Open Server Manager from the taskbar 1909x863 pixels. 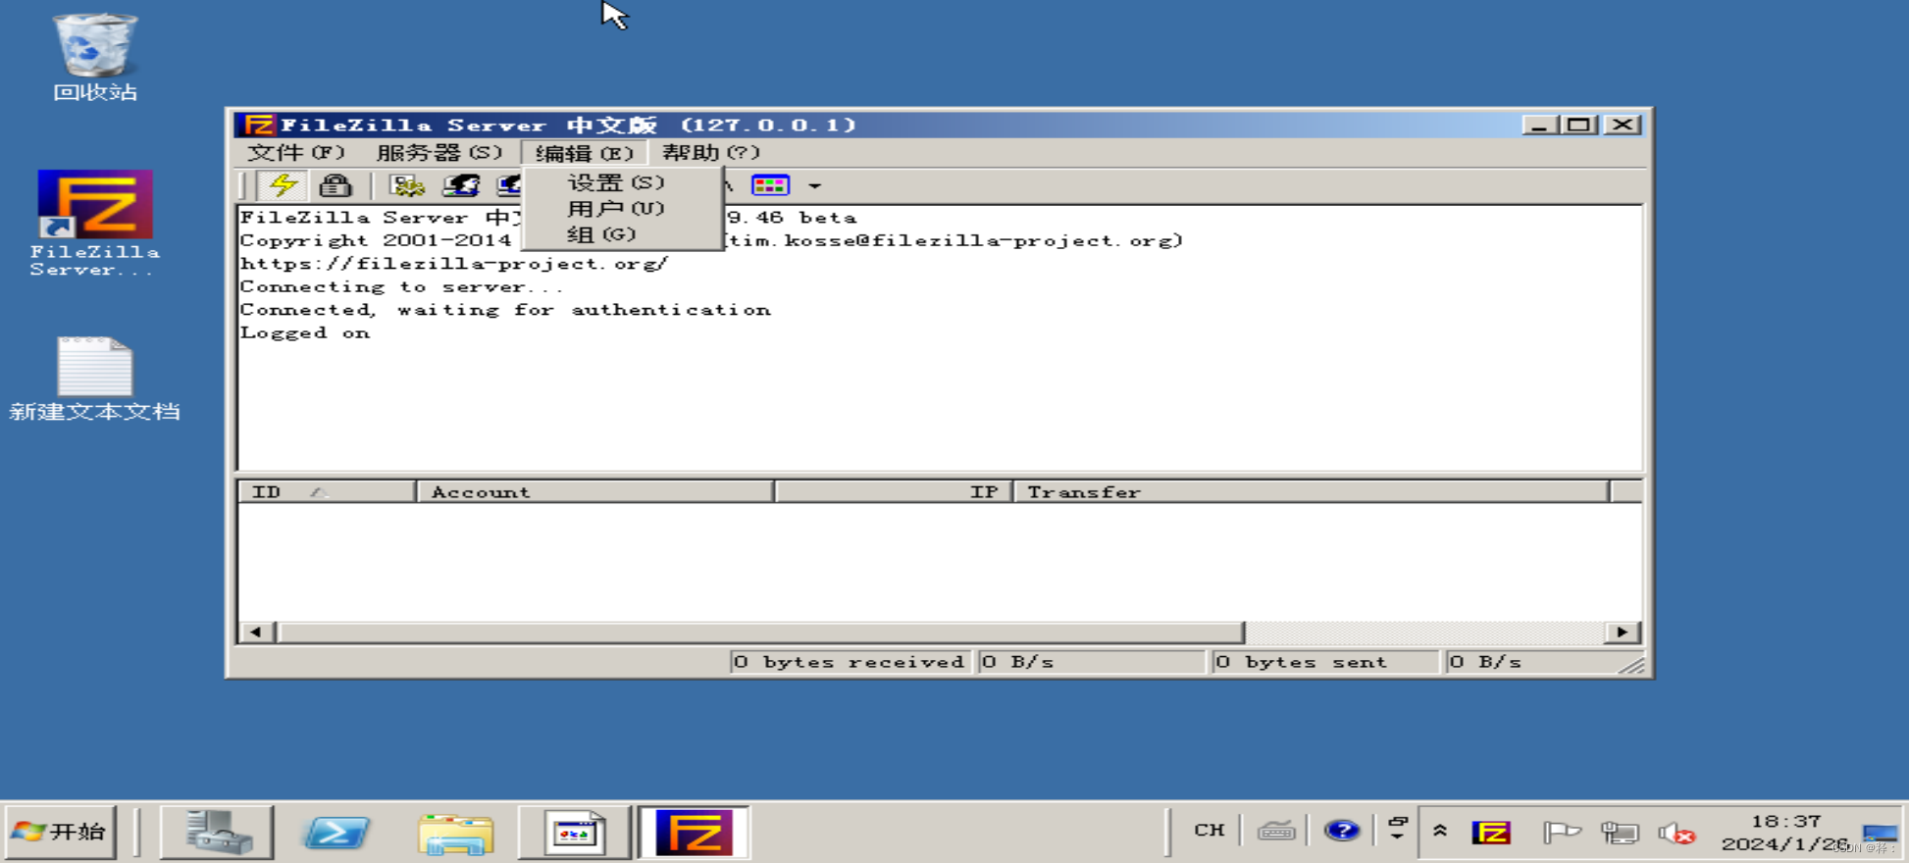(x=217, y=832)
